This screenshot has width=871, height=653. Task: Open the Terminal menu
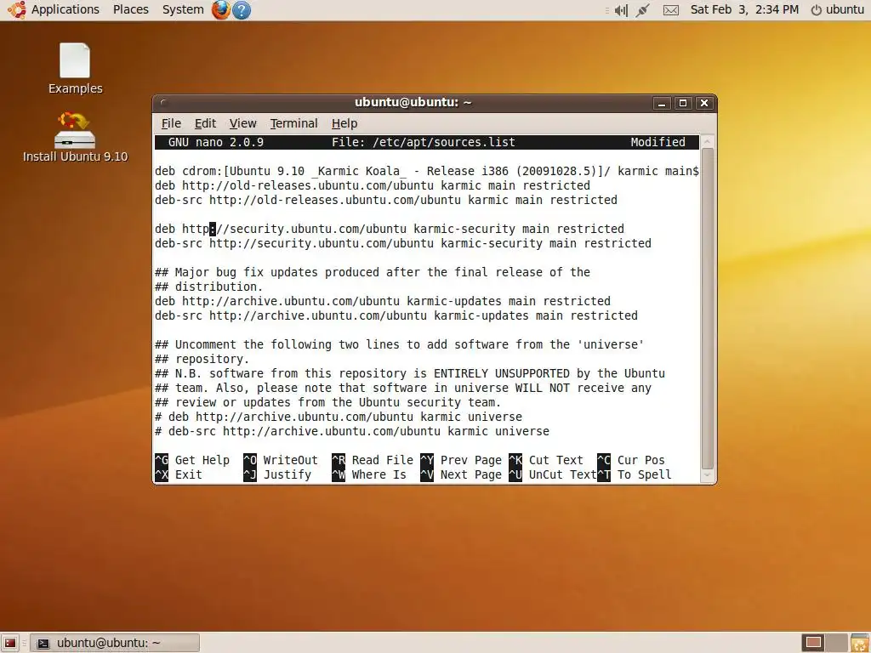tap(293, 123)
